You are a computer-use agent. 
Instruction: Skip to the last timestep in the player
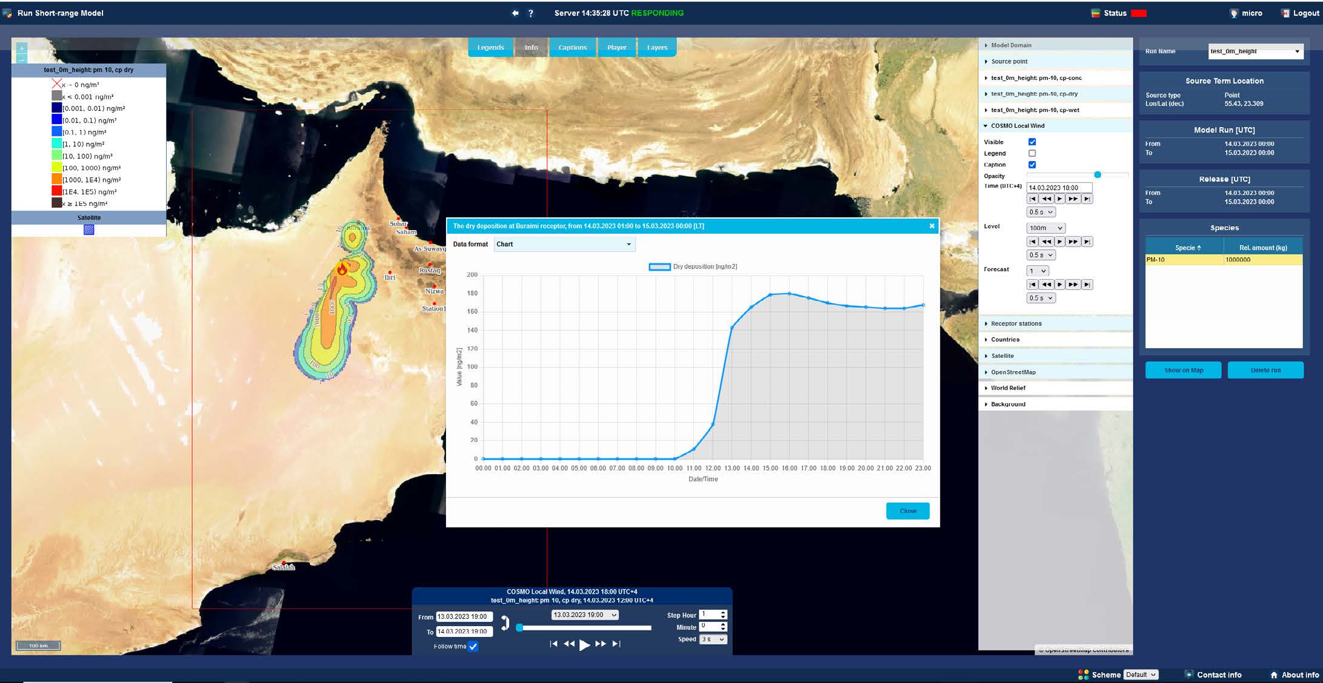(617, 644)
